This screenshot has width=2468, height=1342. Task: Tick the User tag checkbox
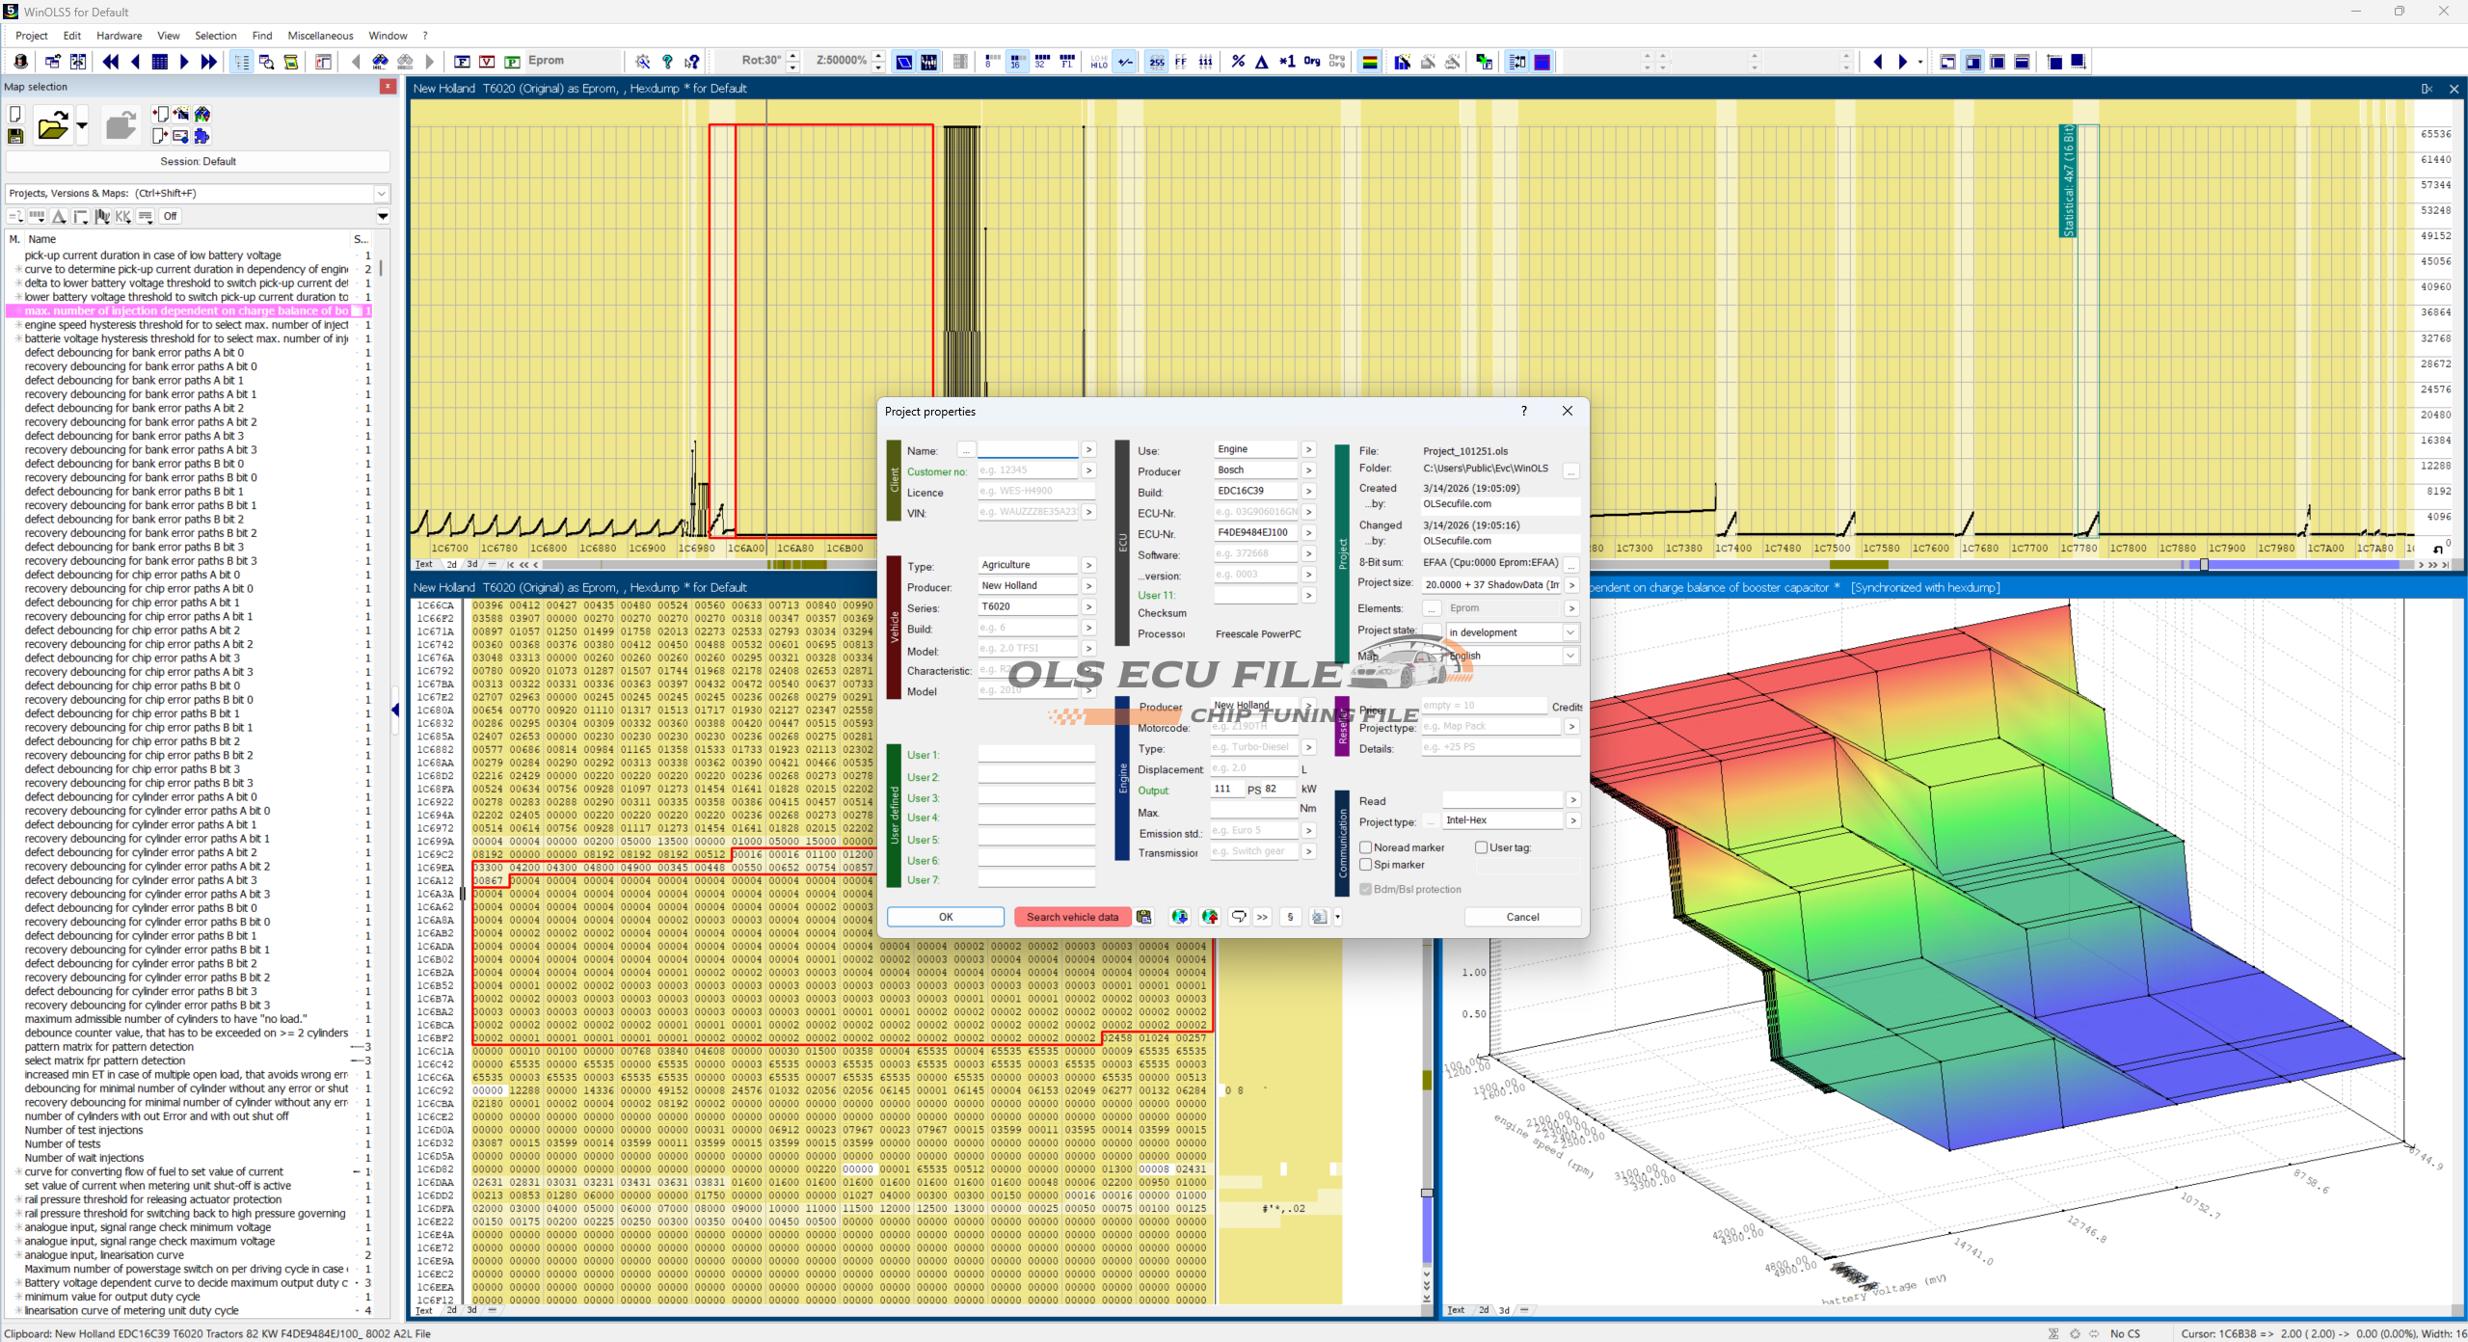click(1481, 847)
